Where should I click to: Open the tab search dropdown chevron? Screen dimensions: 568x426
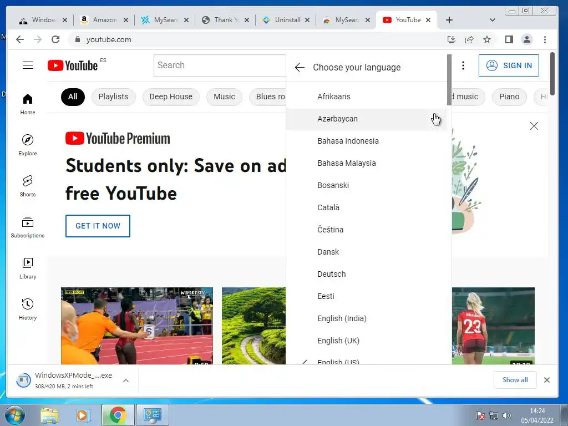pos(493,20)
